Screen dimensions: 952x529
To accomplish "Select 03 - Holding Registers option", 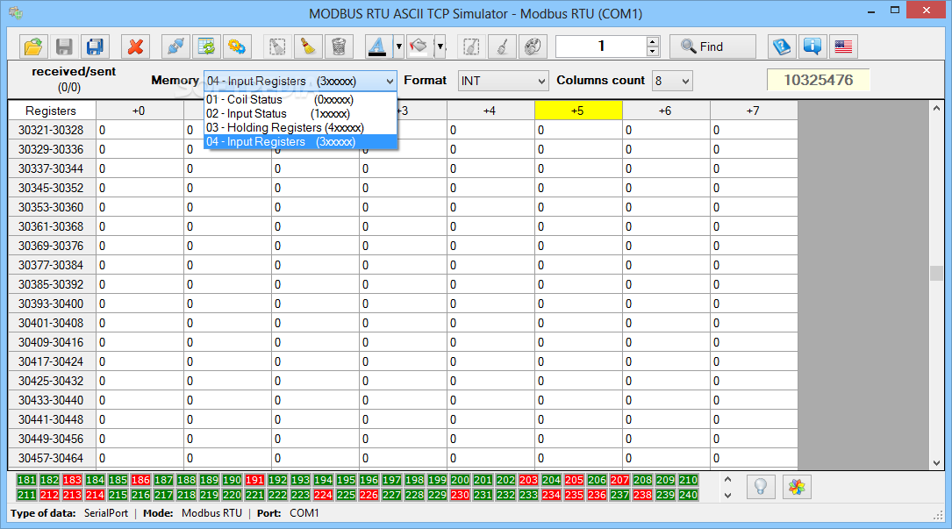I will [301, 127].
